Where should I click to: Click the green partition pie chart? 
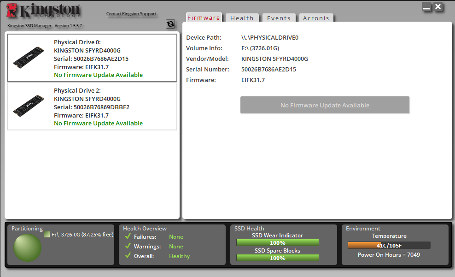point(27,248)
